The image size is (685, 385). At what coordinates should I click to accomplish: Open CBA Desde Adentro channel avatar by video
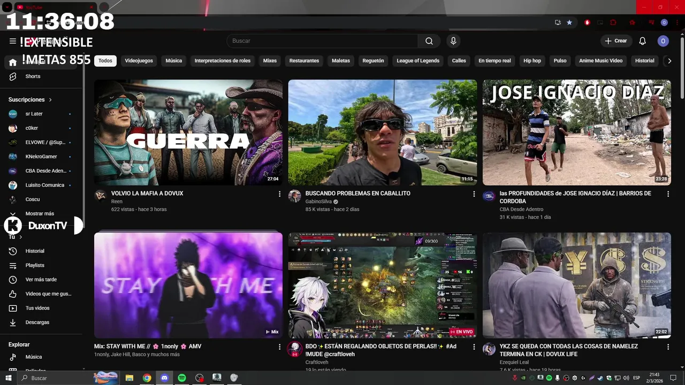pyautogui.click(x=489, y=196)
